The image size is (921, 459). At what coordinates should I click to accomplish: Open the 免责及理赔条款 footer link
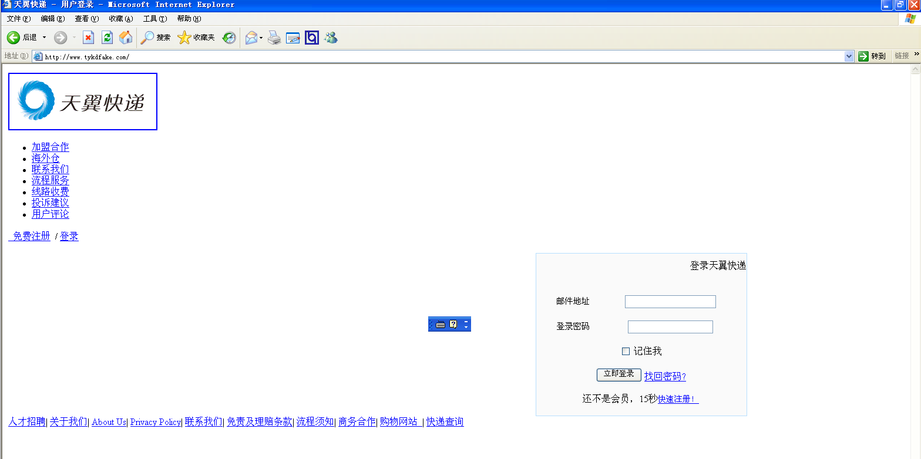[260, 422]
